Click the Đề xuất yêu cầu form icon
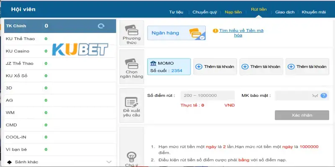 click(x=131, y=102)
